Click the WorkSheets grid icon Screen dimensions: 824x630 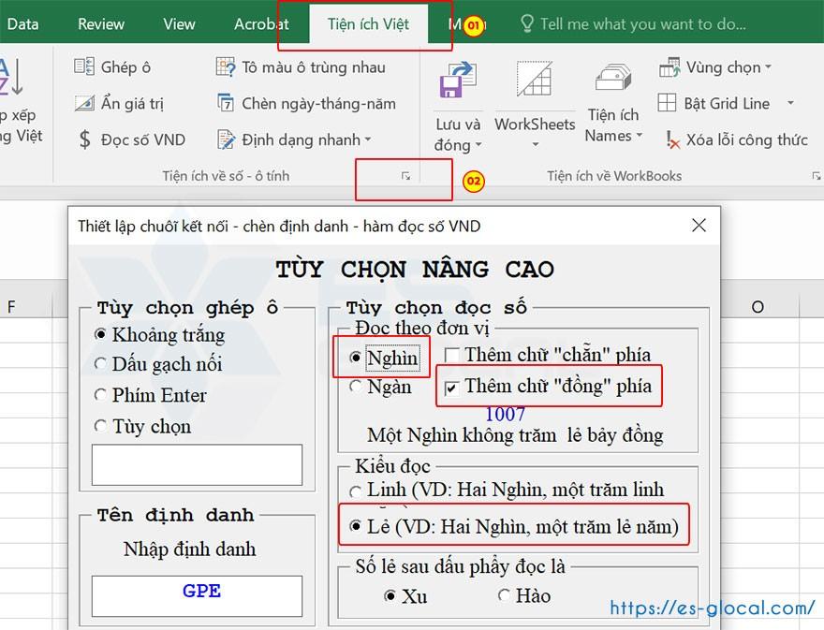tap(534, 79)
